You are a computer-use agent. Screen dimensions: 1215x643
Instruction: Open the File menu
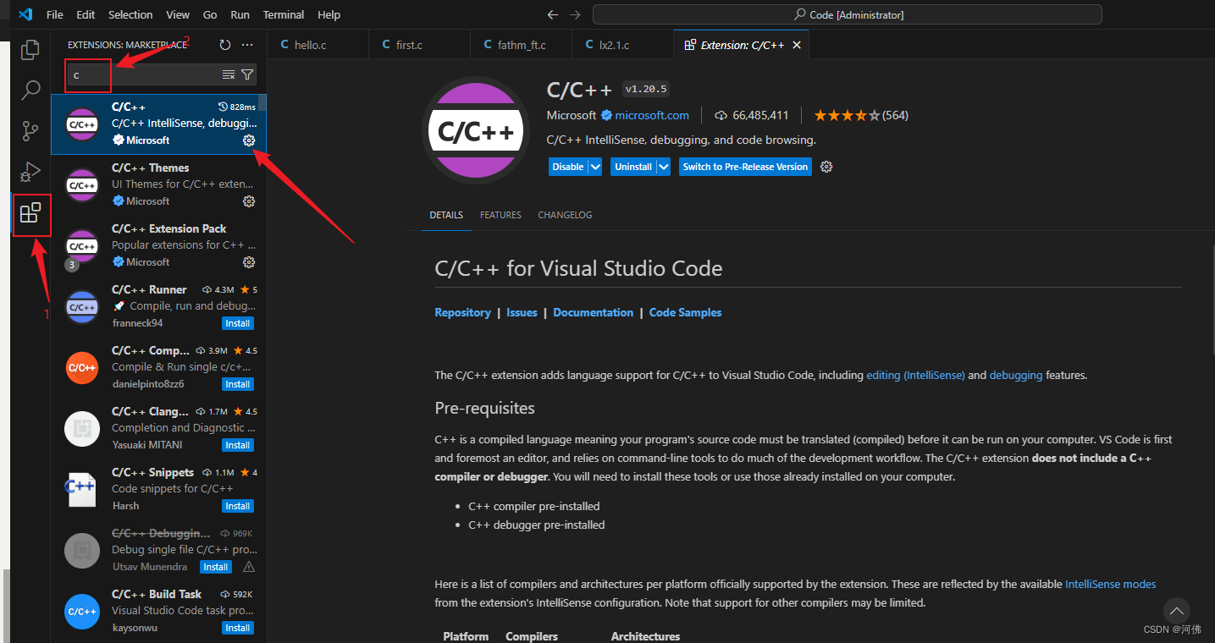coord(55,14)
